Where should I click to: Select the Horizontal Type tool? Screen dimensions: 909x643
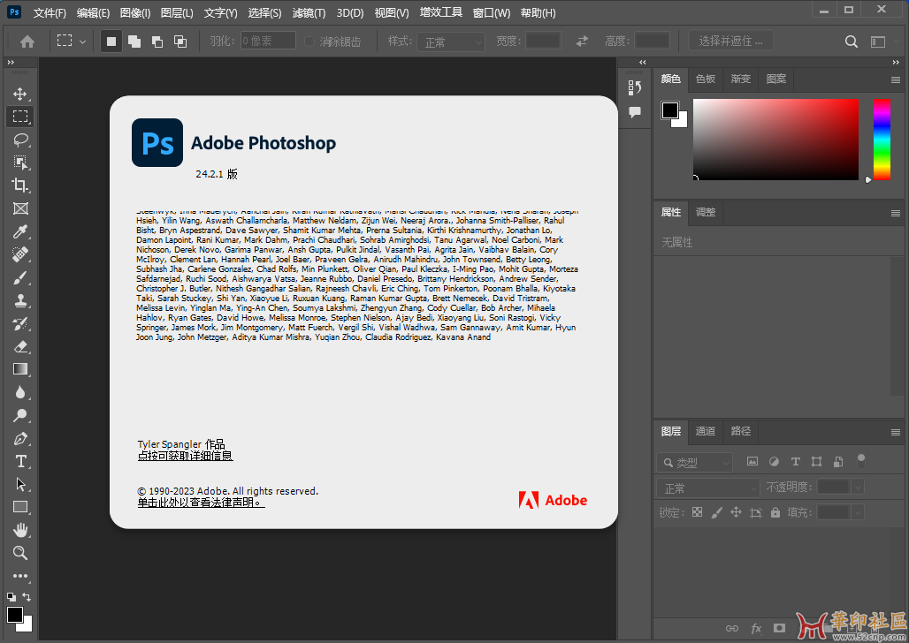tap(20, 461)
